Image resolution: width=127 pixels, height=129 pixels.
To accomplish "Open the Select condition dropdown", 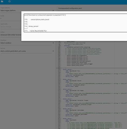I will pos(27,43).
